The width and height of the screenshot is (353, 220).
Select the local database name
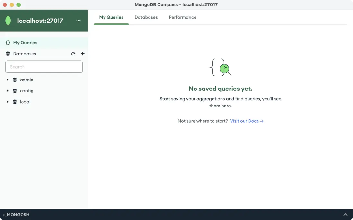(25, 102)
